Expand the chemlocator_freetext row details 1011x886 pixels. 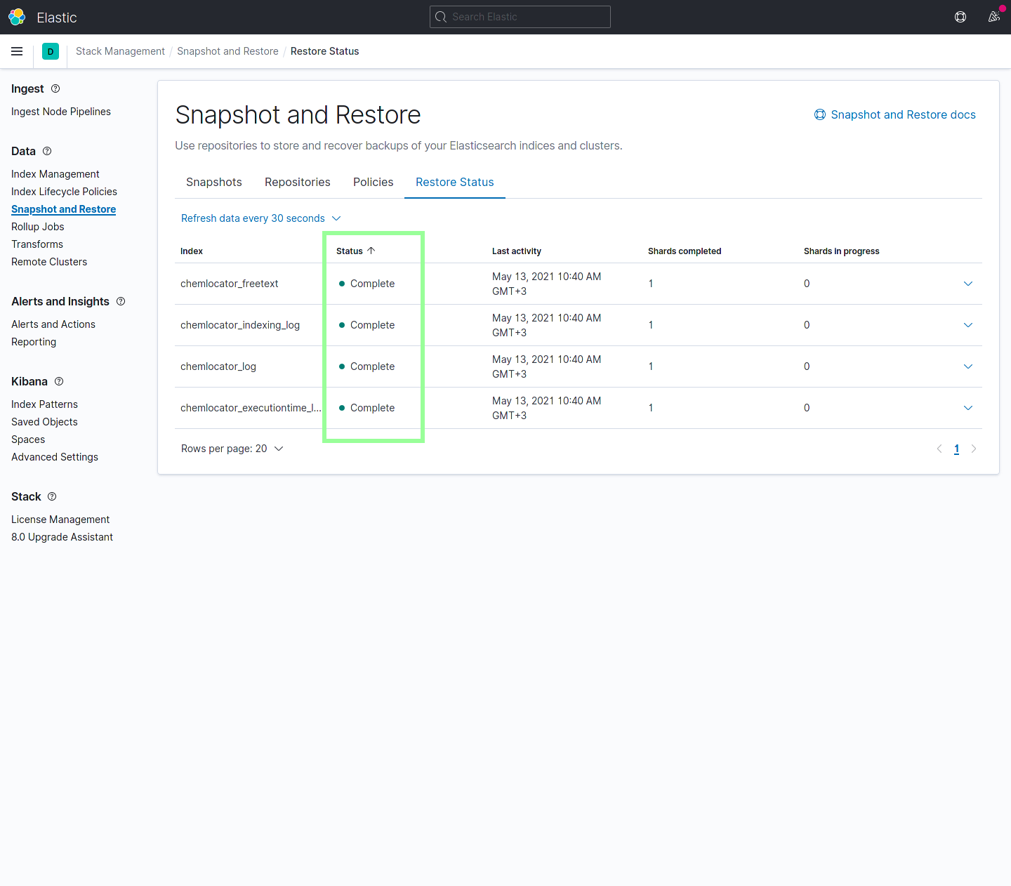(x=967, y=284)
